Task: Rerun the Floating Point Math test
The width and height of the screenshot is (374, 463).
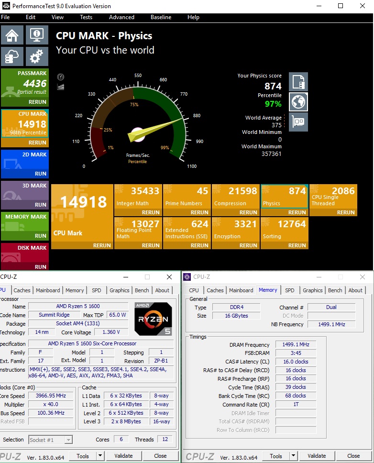Action: pos(151,245)
